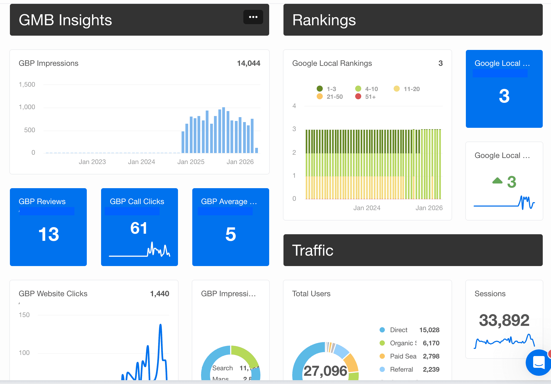Select the Referral legend dot

[382, 369]
